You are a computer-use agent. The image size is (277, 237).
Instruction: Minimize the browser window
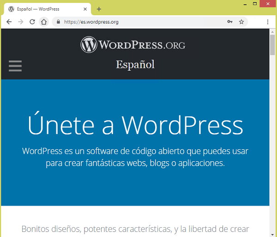pos(241,4)
